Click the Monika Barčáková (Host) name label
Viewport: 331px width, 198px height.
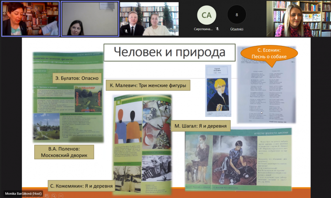coord(24,193)
